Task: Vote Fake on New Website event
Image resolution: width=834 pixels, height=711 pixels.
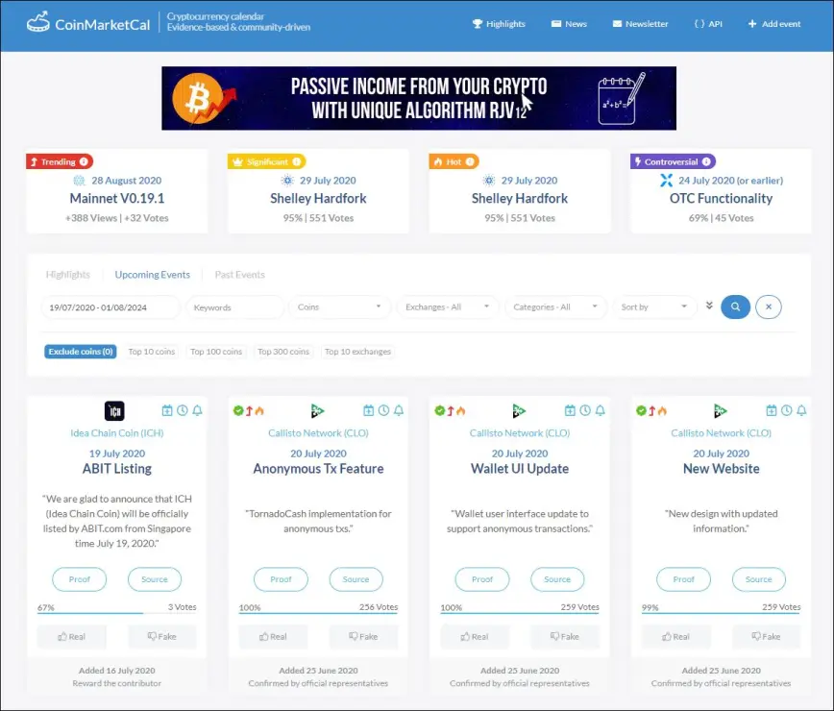Action: point(766,637)
